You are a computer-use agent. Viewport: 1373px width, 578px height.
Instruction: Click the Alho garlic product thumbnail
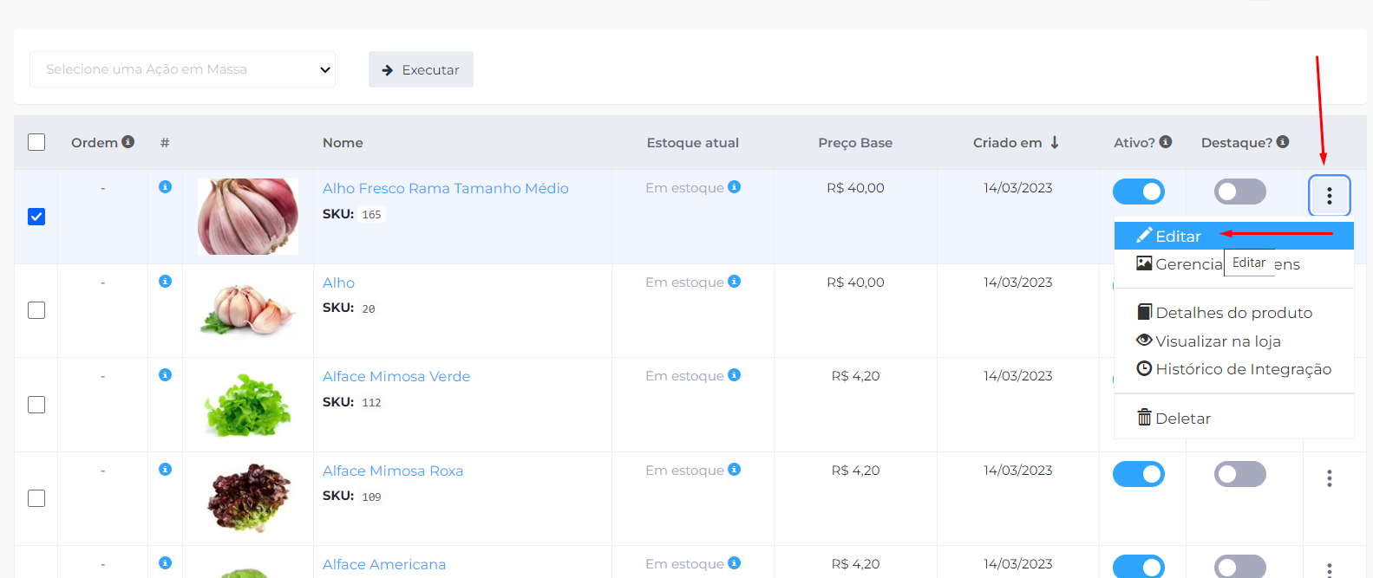coord(248,310)
